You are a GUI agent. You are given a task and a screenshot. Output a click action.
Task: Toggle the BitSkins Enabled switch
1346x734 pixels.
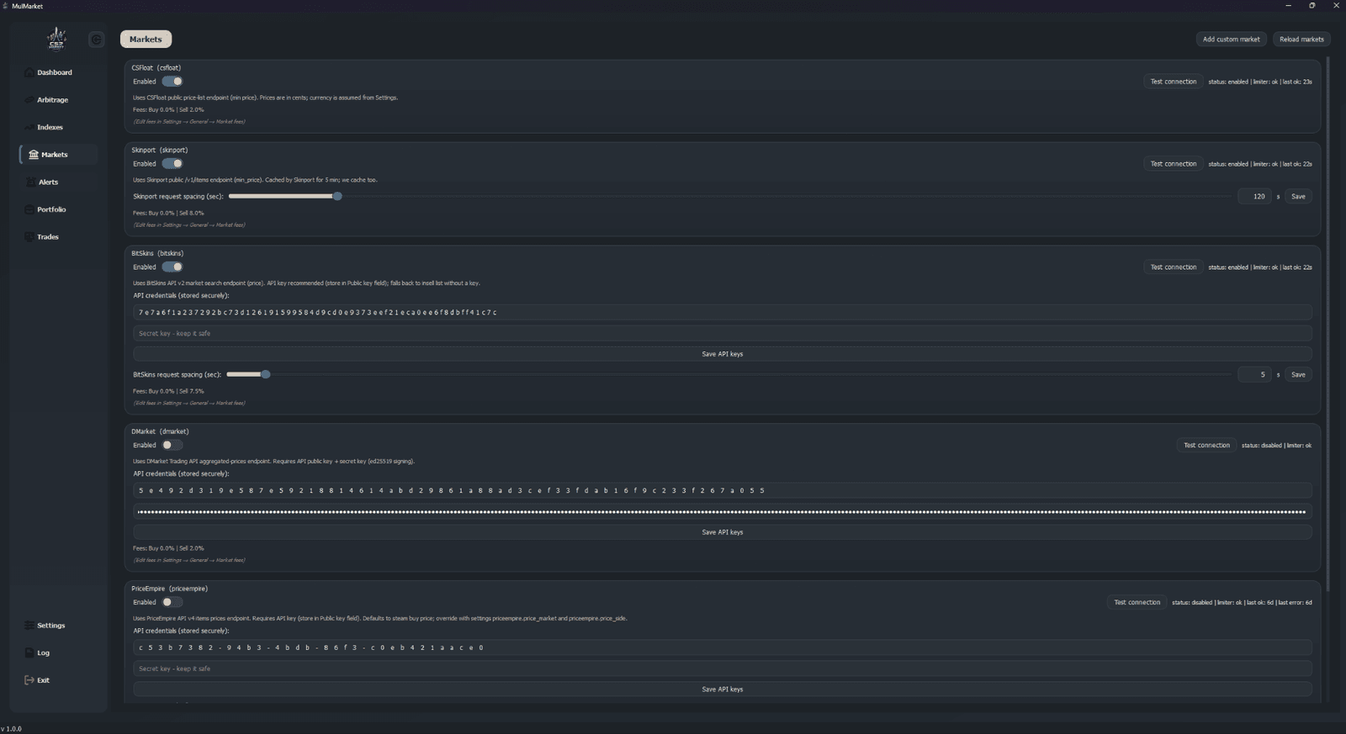point(172,267)
